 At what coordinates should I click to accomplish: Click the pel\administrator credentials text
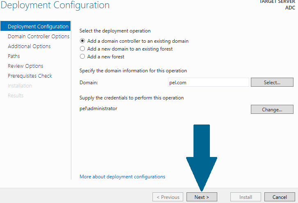click(98, 108)
